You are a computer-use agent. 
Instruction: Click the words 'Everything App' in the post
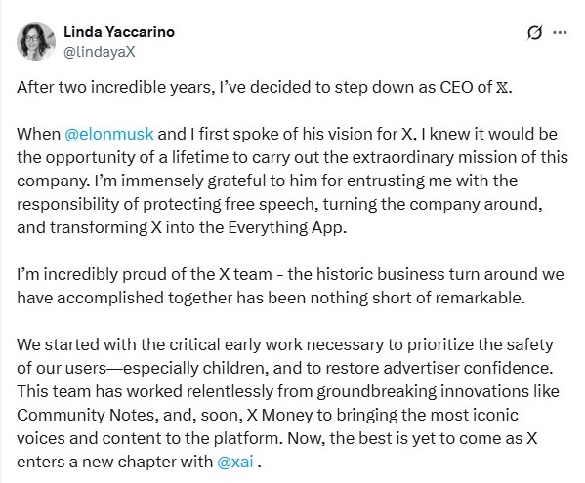pos(285,227)
